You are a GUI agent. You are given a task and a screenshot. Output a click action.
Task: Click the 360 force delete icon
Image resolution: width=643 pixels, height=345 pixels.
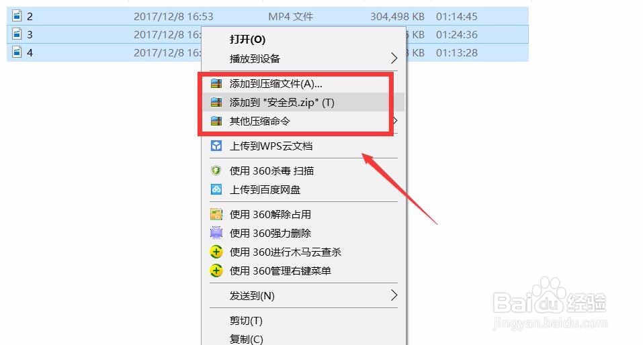point(216,233)
